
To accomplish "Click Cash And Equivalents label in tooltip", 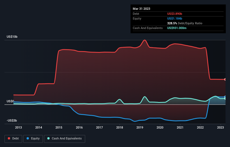I will (x=148, y=28).
